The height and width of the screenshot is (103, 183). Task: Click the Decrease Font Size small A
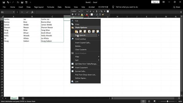click(94, 11)
